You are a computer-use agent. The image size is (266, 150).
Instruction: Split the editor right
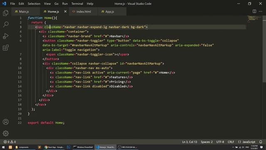tap(254, 11)
